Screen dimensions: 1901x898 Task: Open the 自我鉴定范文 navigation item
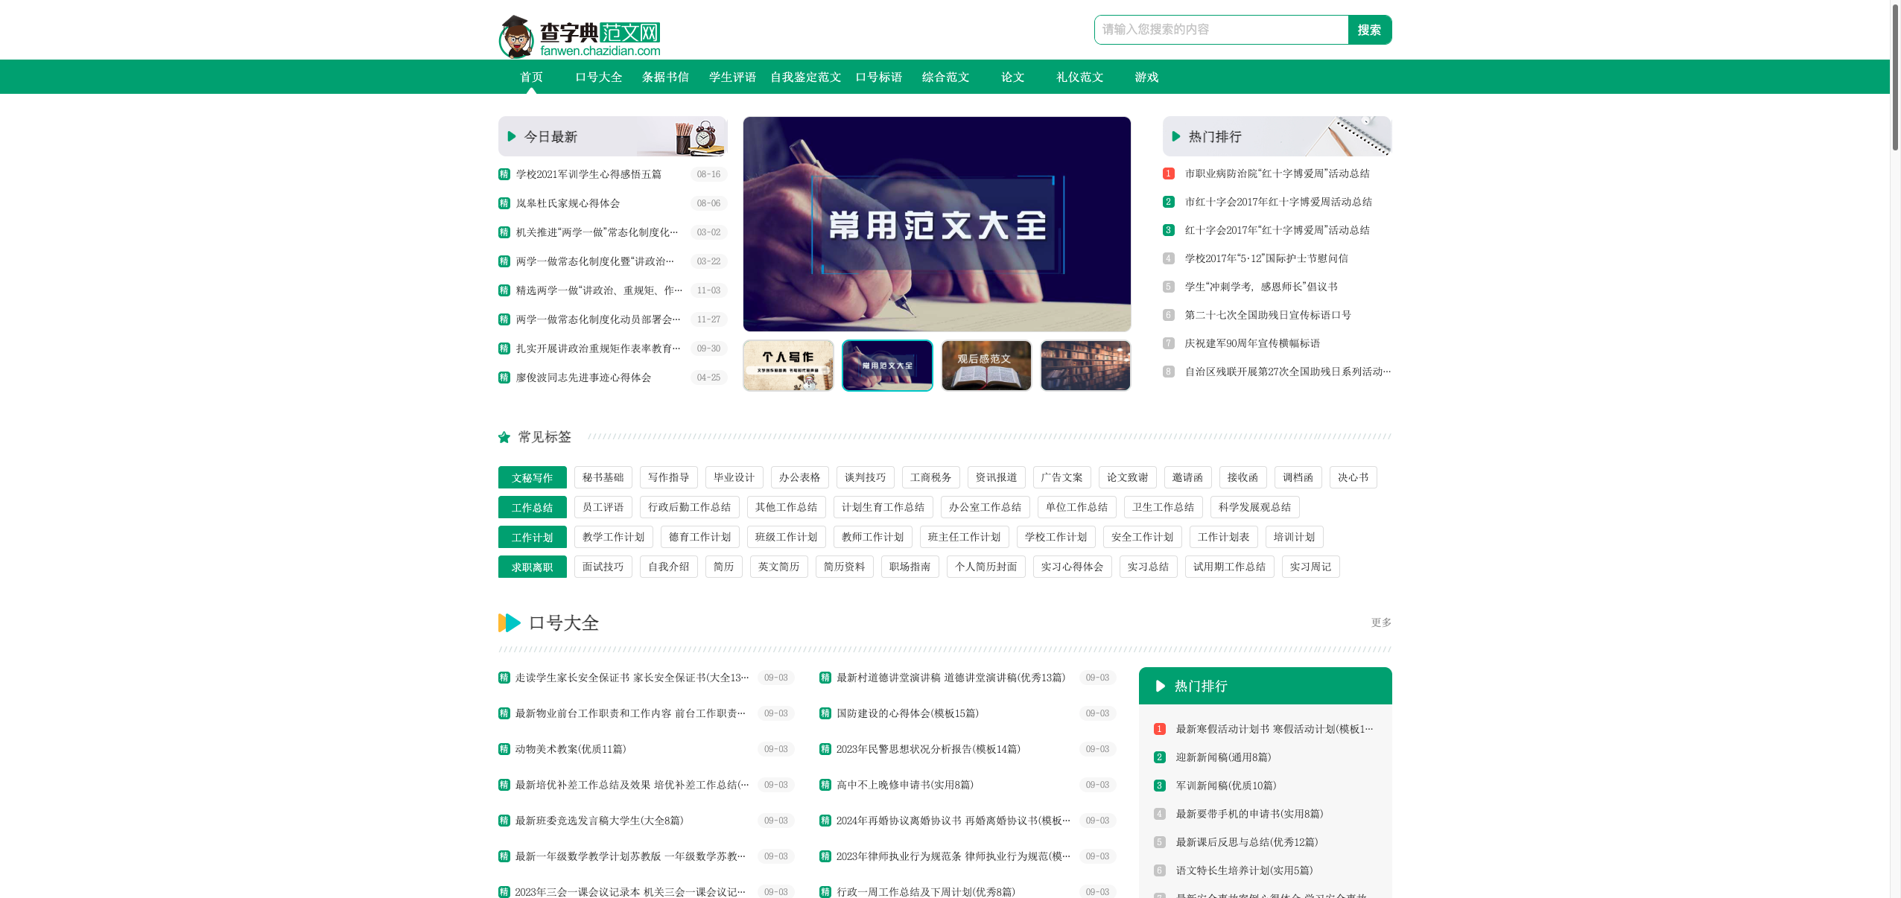pos(805,77)
